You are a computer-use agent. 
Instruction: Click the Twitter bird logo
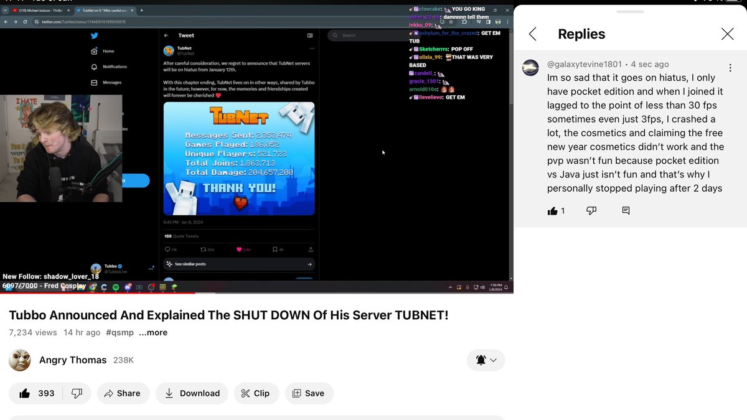tap(94, 36)
